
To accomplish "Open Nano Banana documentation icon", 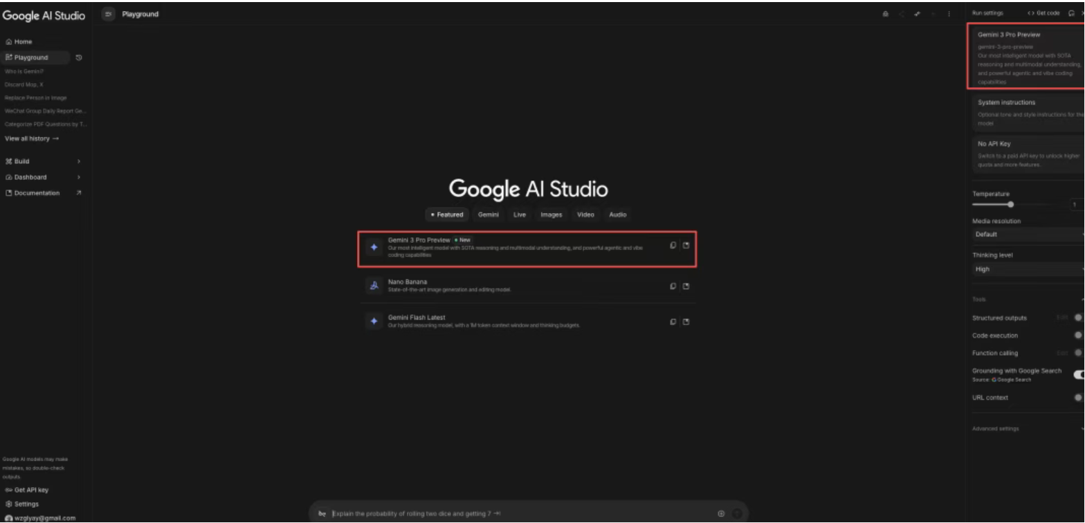I will coord(686,286).
